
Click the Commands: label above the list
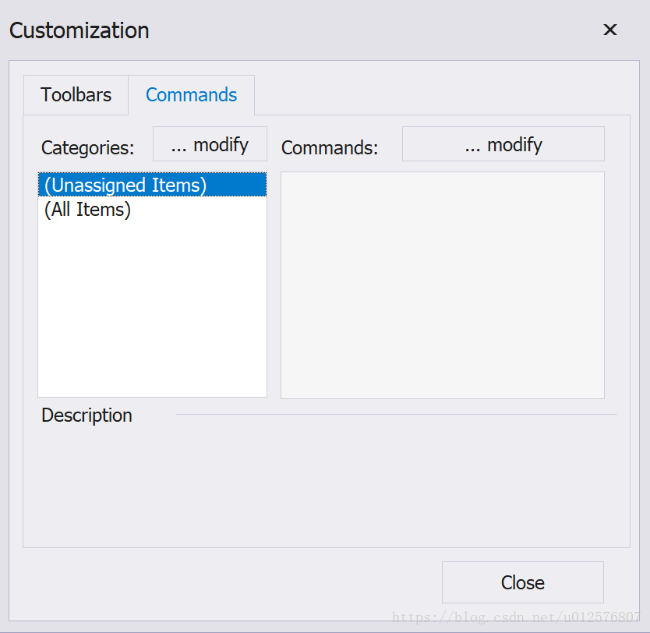[330, 147]
